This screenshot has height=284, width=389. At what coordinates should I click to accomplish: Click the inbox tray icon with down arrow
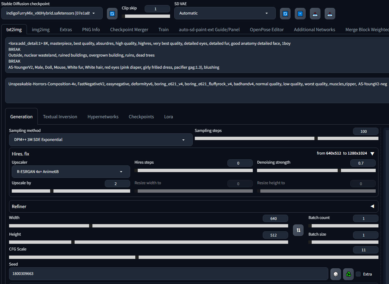click(330, 14)
